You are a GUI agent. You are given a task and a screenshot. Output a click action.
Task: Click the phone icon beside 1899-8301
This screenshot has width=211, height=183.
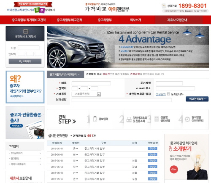tap(164, 6)
